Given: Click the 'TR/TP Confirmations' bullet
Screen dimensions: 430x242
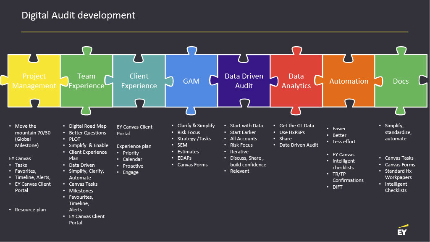Looking at the screenshot, I should pos(348,177).
